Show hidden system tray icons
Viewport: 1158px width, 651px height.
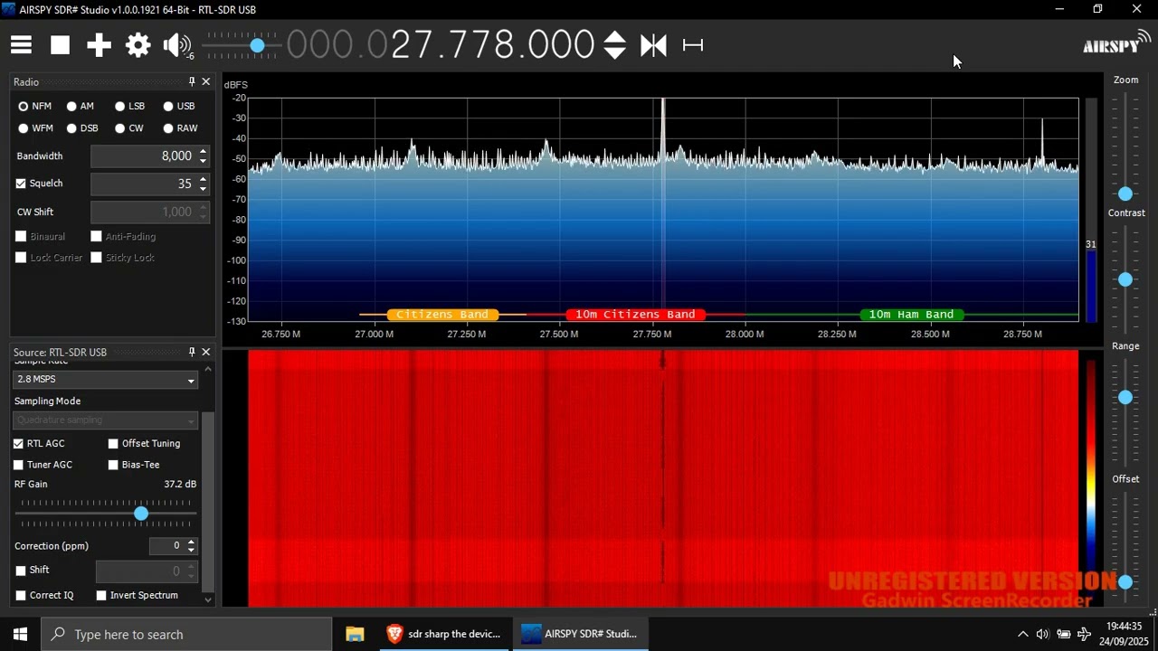coord(1022,634)
